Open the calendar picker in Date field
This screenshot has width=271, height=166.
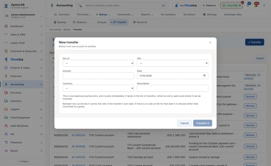pos(204,76)
